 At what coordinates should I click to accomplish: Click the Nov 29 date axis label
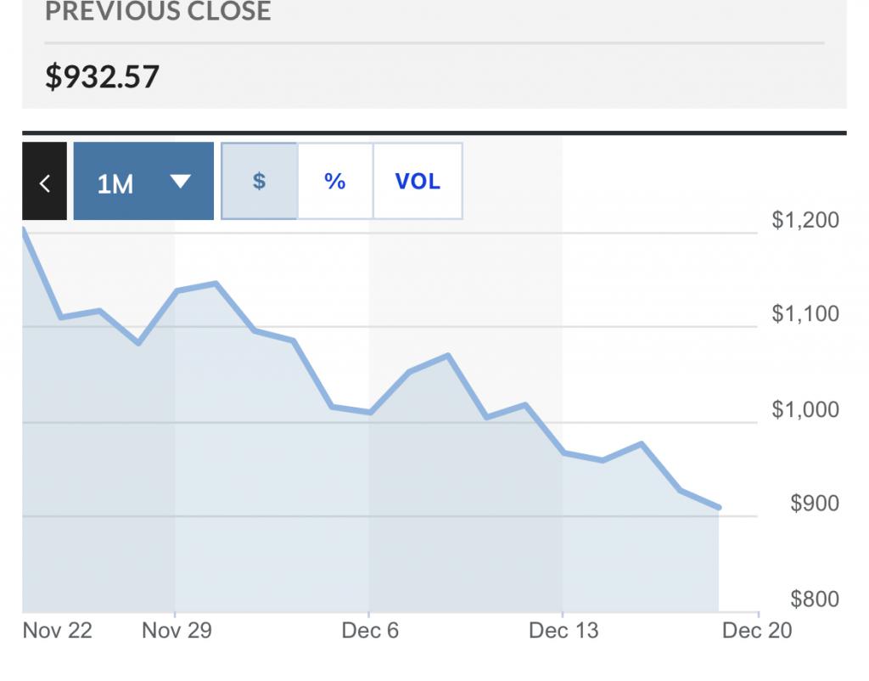(177, 631)
